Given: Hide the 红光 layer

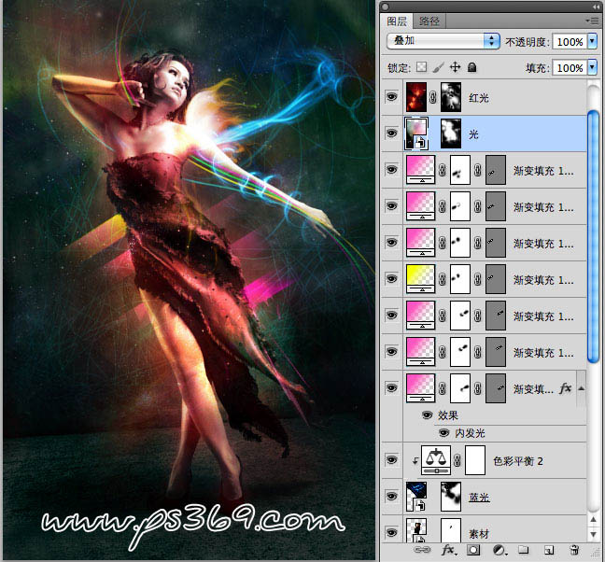Looking at the screenshot, I should pyautogui.click(x=391, y=96).
